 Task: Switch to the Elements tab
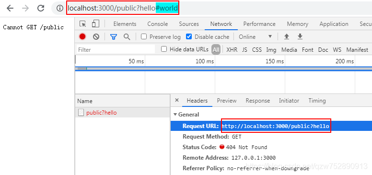pyautogui.click(x=125, y=24)
